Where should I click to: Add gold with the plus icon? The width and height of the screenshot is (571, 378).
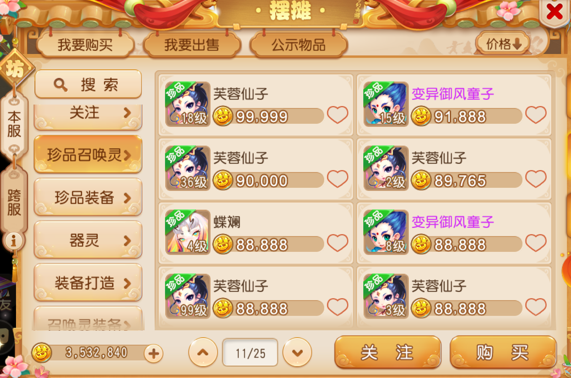click(x=153, y=354)
